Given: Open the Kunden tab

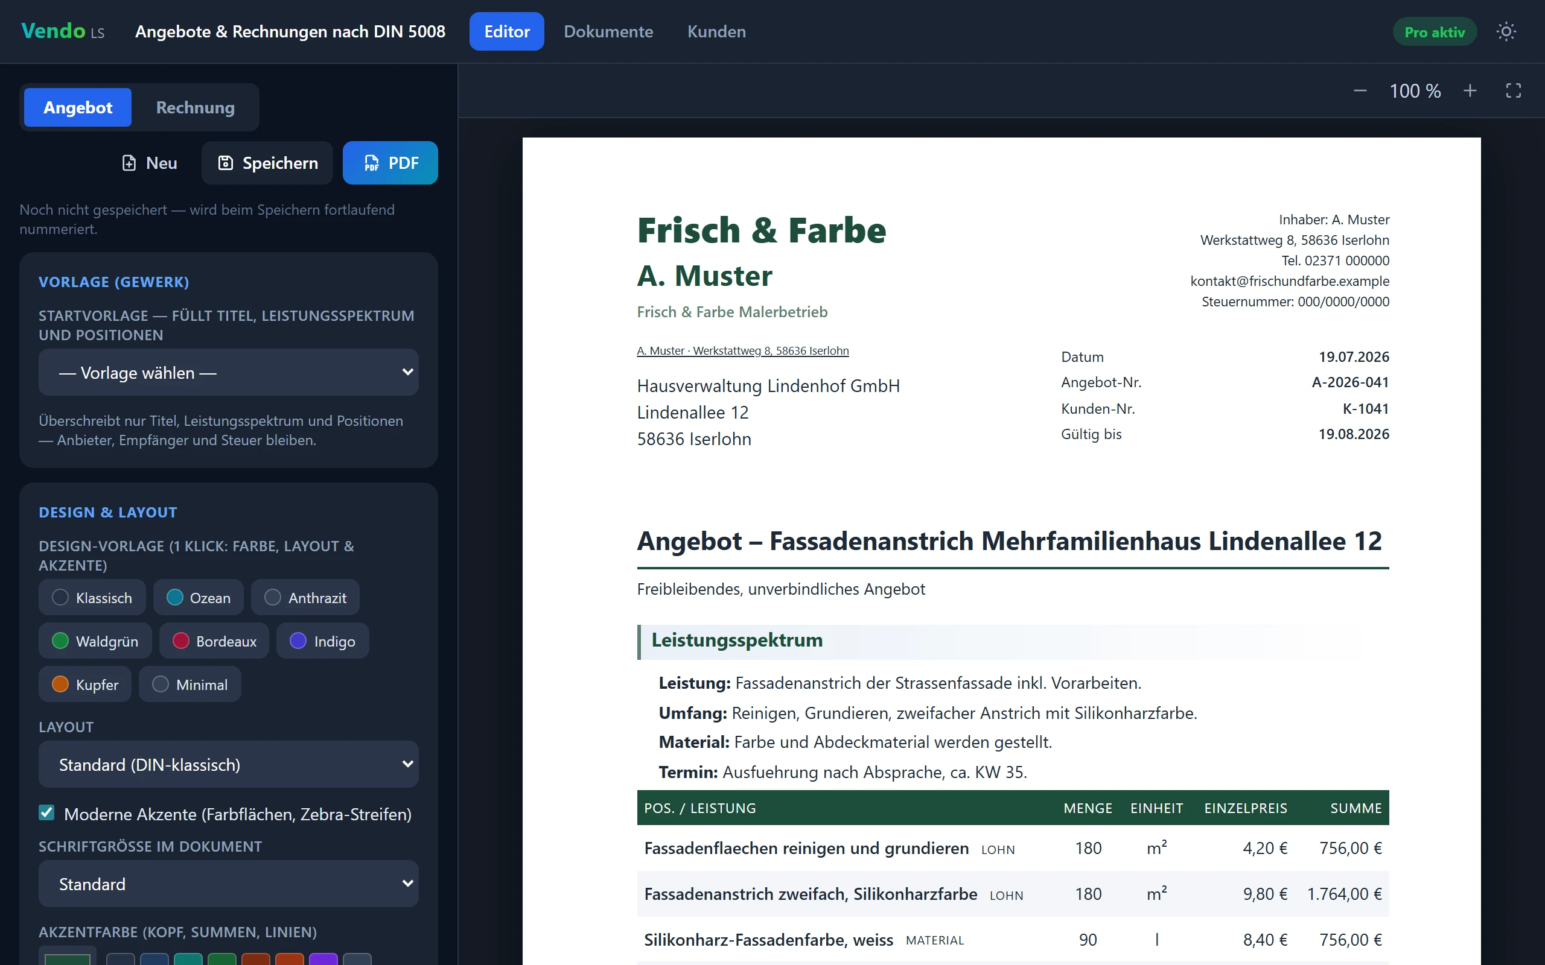Looking at the screenshot, I should [x=716, y=31].
